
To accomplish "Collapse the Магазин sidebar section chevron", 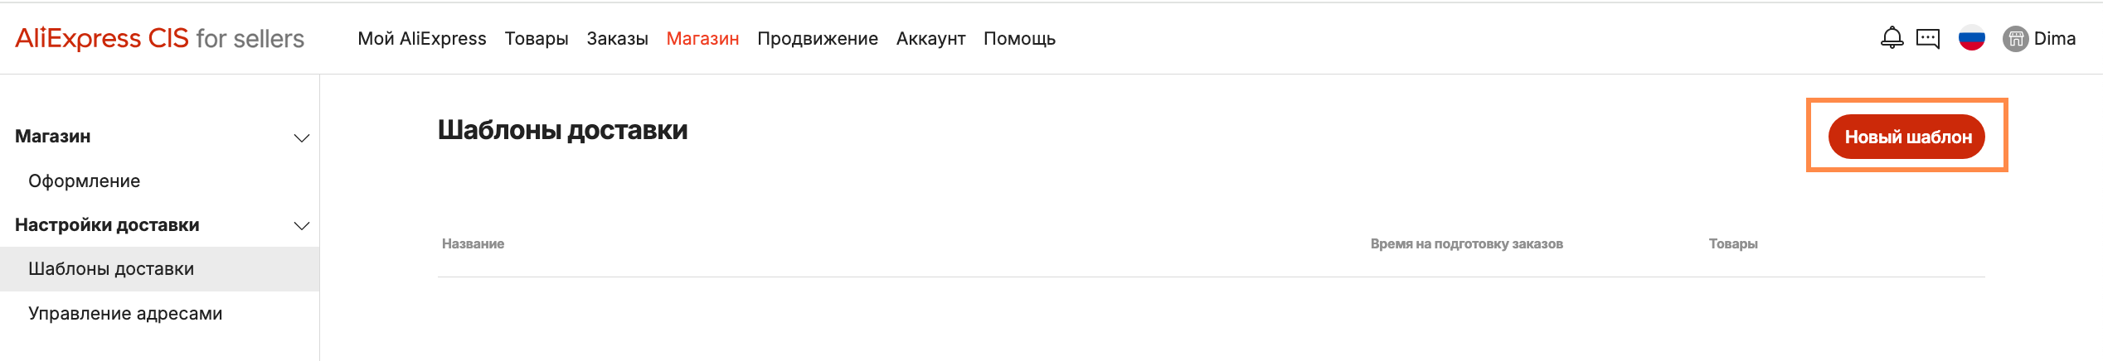I will coord(302,137).
